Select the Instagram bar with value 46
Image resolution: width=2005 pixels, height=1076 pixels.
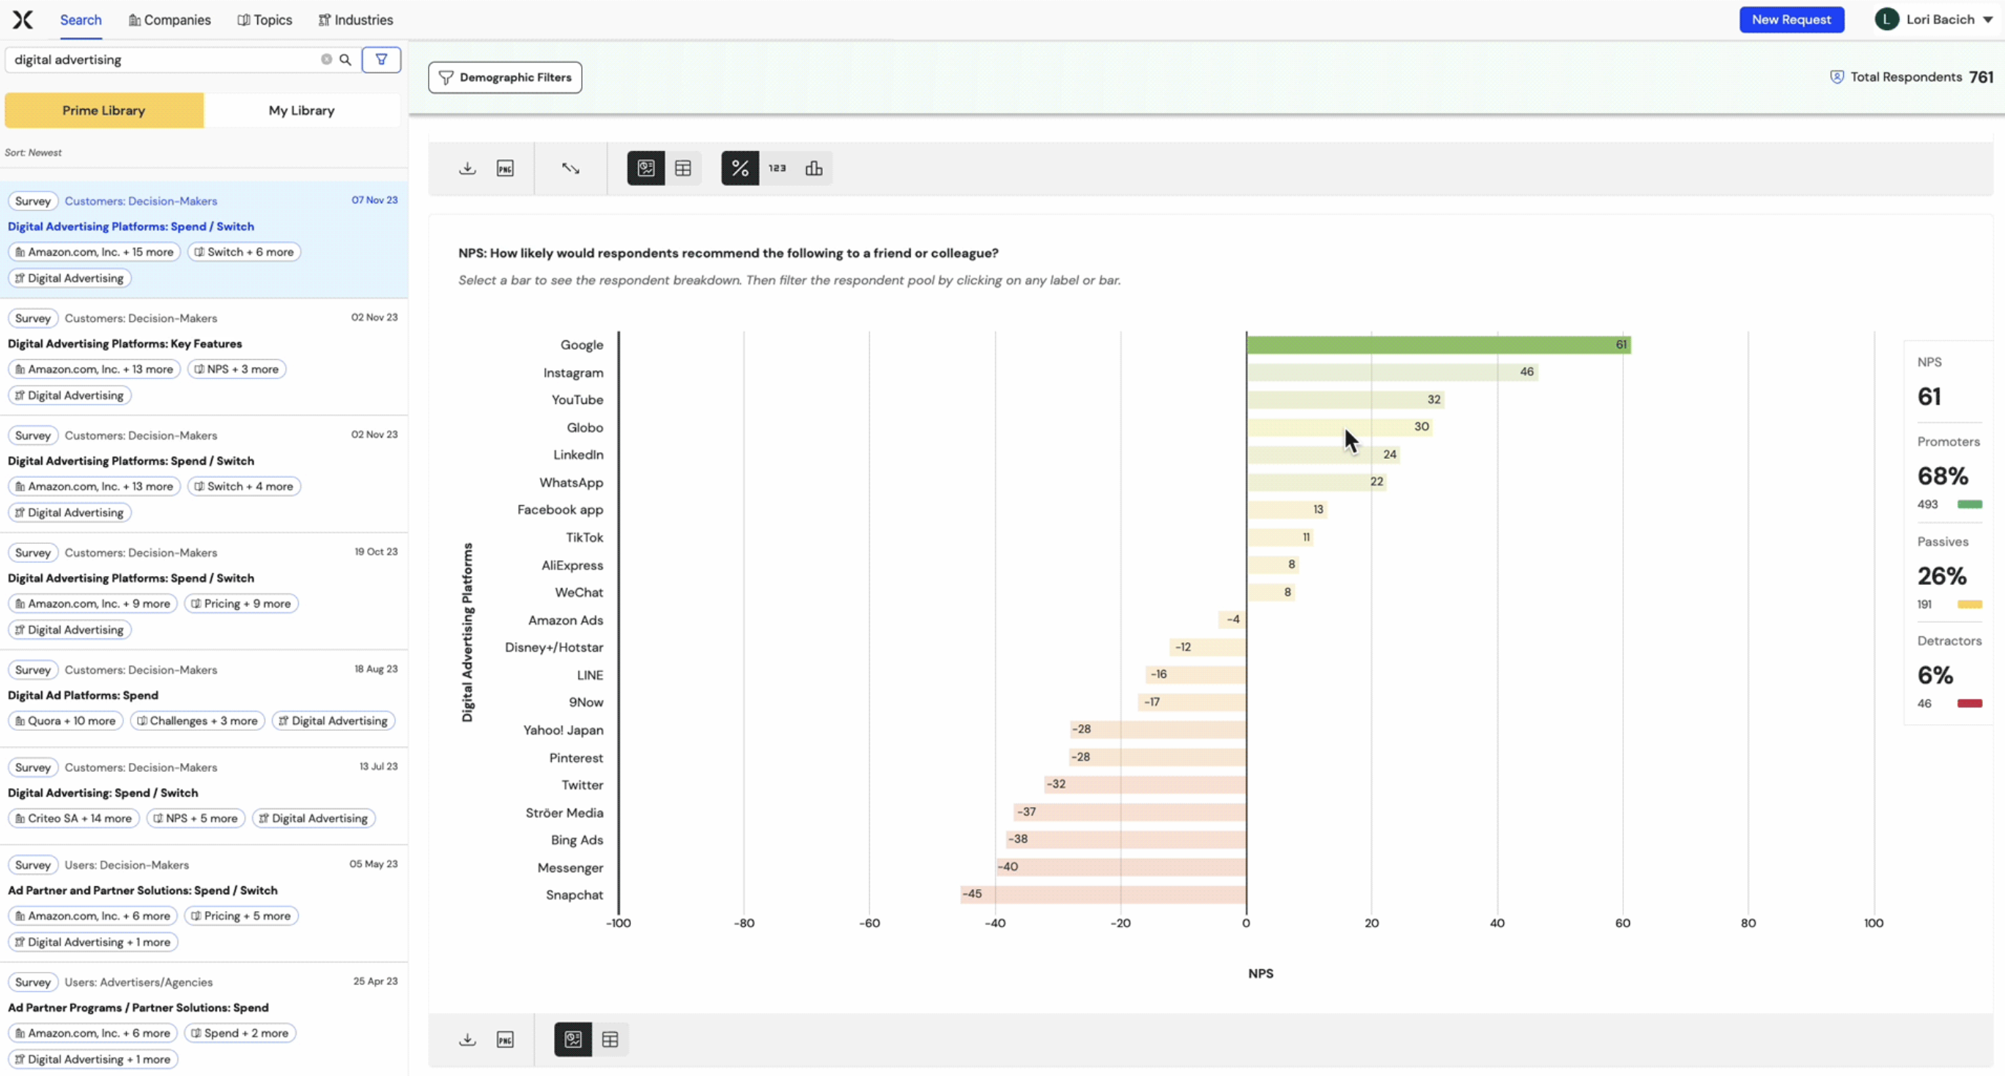coord(1392,372)
